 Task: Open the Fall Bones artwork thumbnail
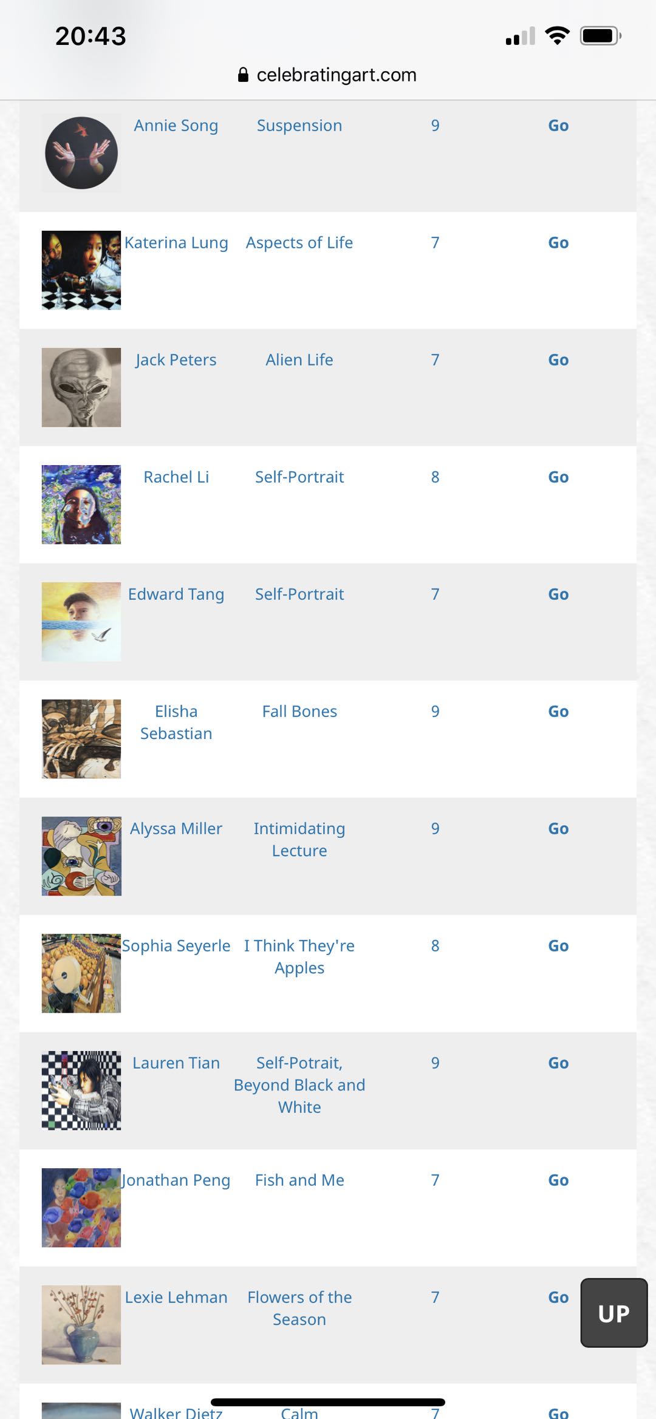(81, 739)
